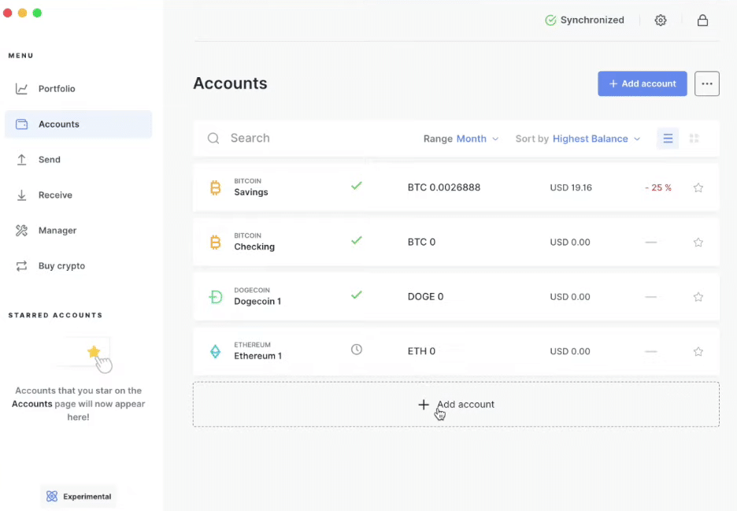The image size is (737, 511).
Task: Click the Experimental badge
Action: point(79,496)
